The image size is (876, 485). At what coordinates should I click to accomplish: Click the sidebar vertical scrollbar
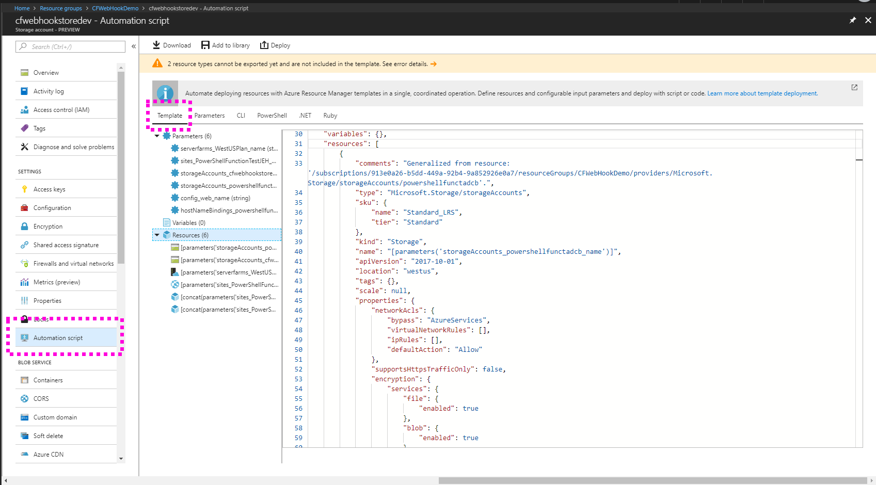121,167
